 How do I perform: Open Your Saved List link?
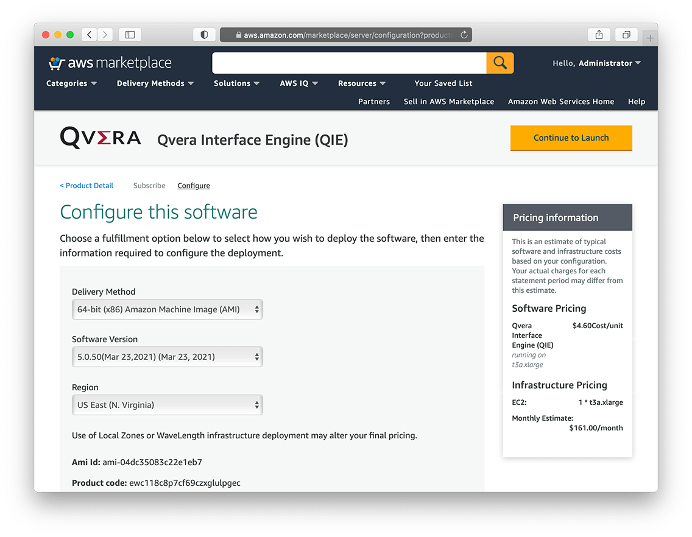pos(443,83)
